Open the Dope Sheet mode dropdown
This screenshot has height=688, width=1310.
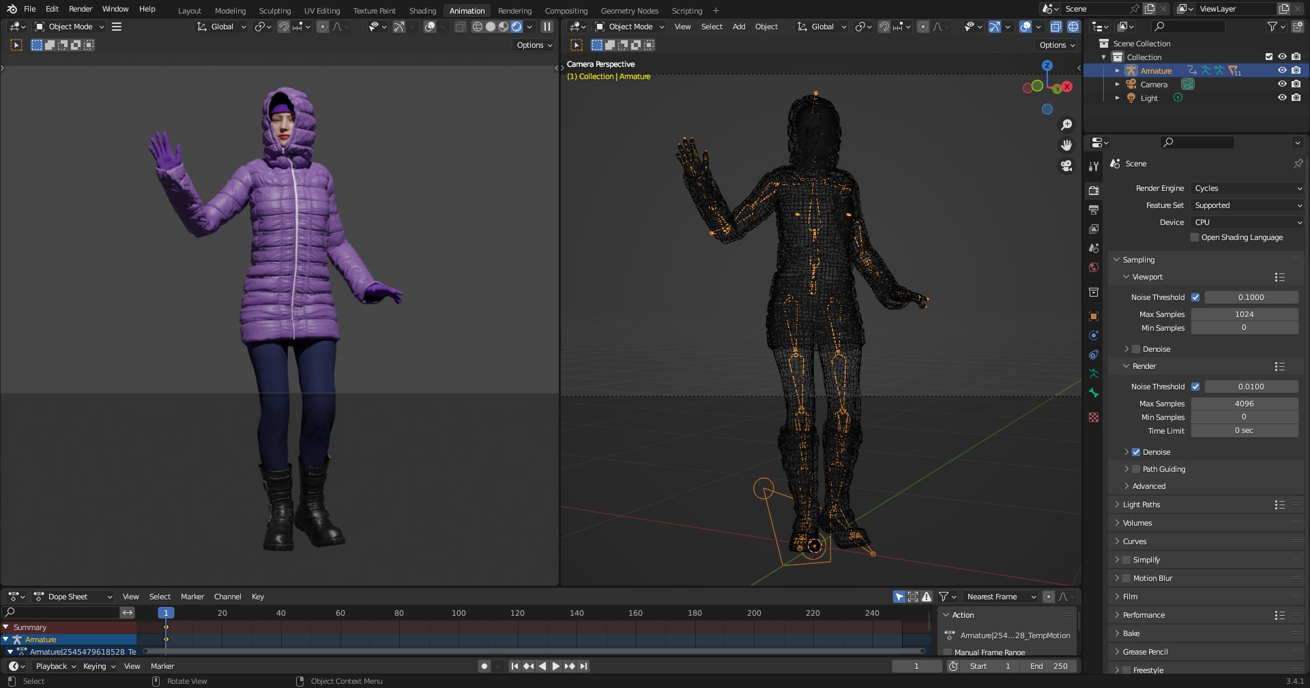(x=73, y=597)
